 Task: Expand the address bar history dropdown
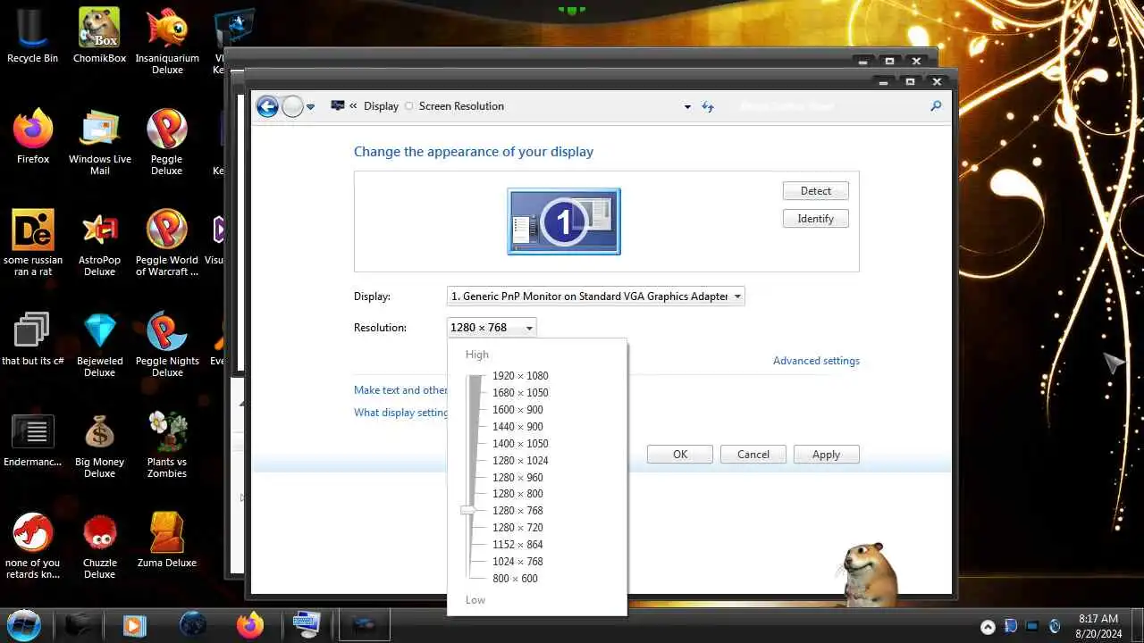pos(687,106)
